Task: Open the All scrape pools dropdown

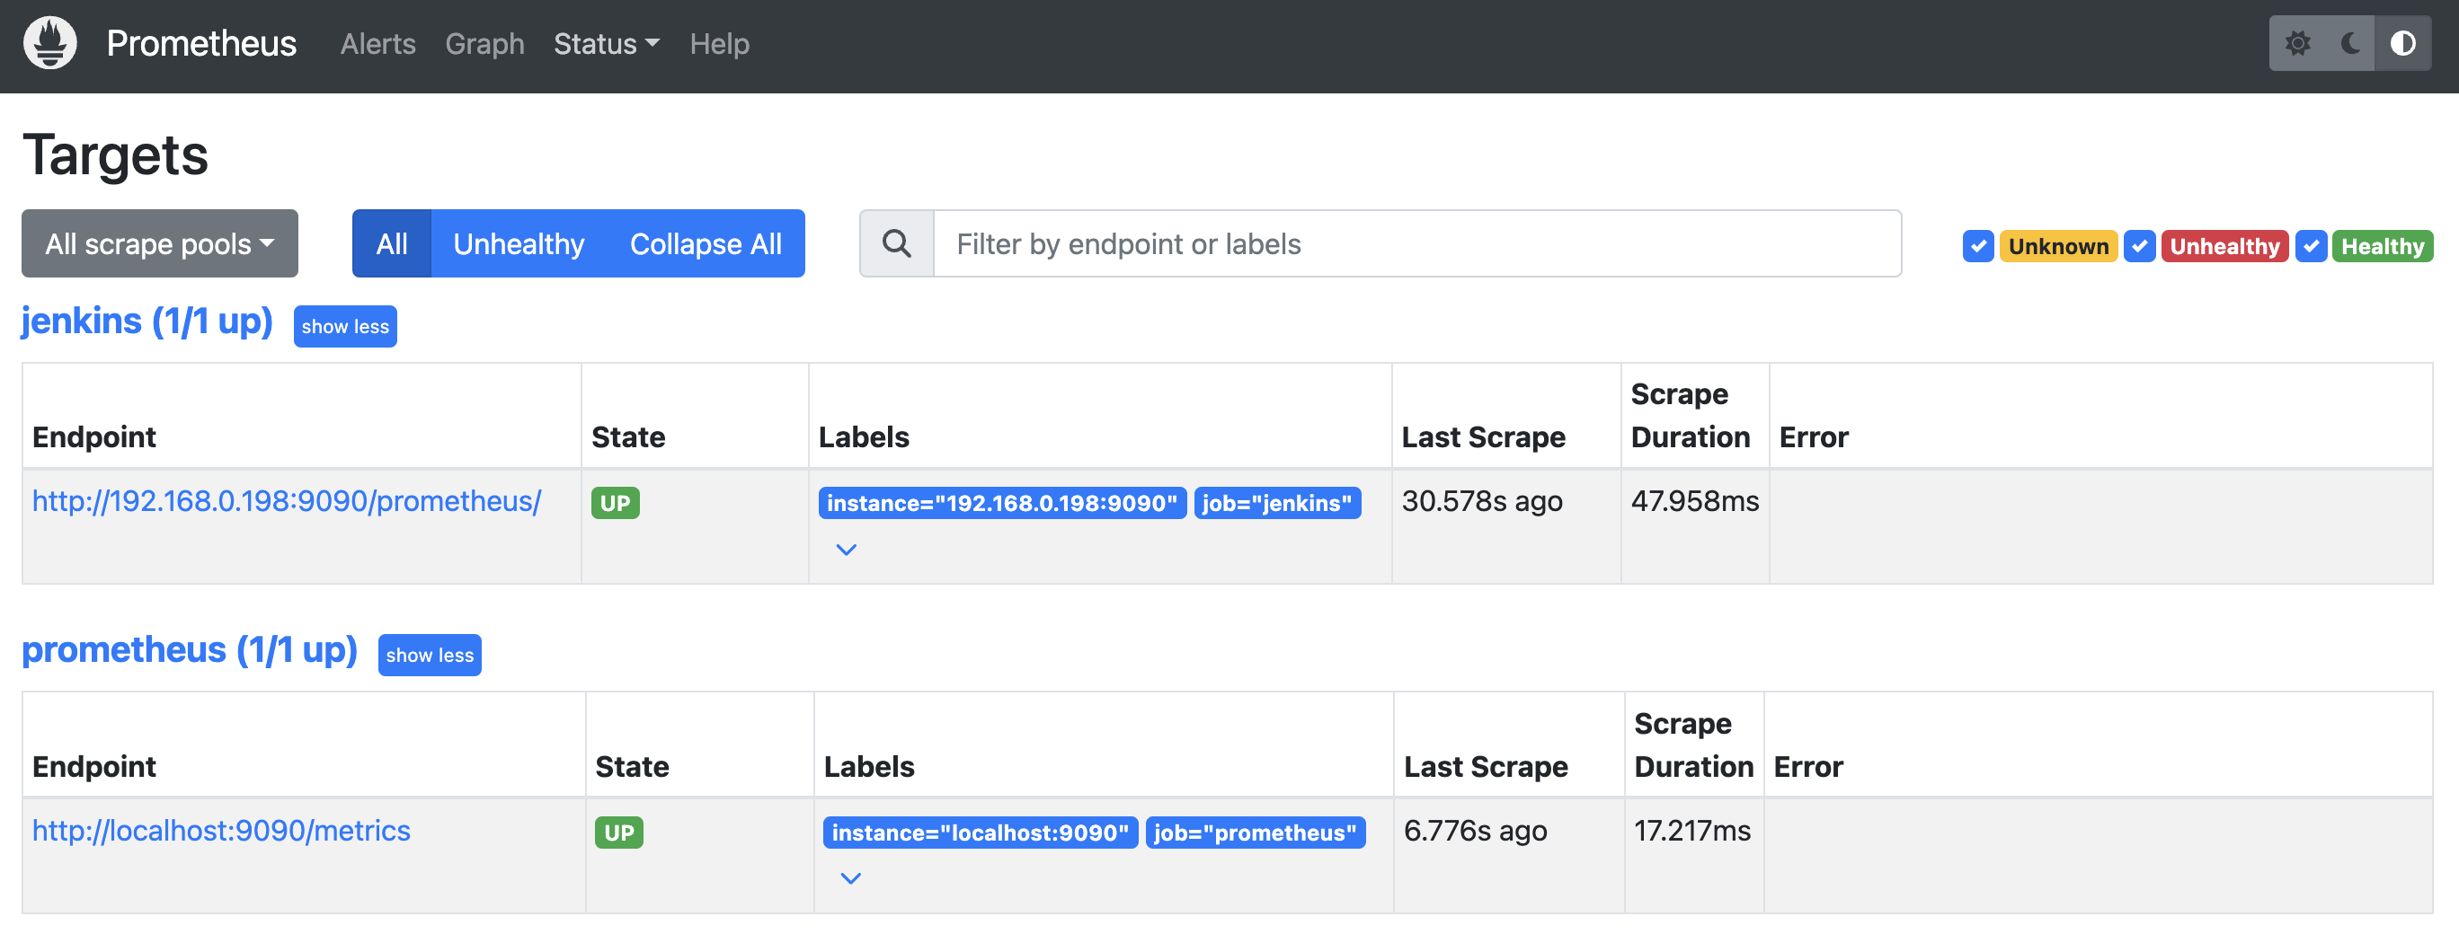Action: (x=159, y=244)
